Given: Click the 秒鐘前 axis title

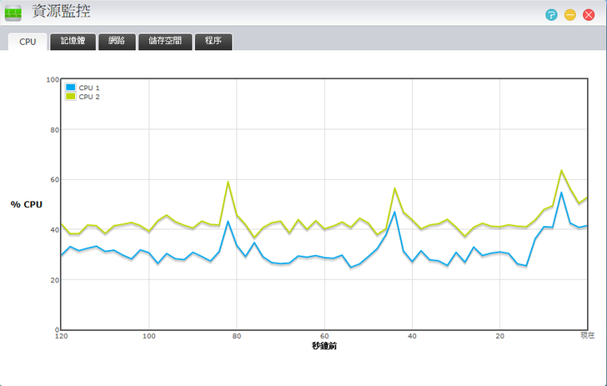Looking at the screenshot, I should click(324, 346).
